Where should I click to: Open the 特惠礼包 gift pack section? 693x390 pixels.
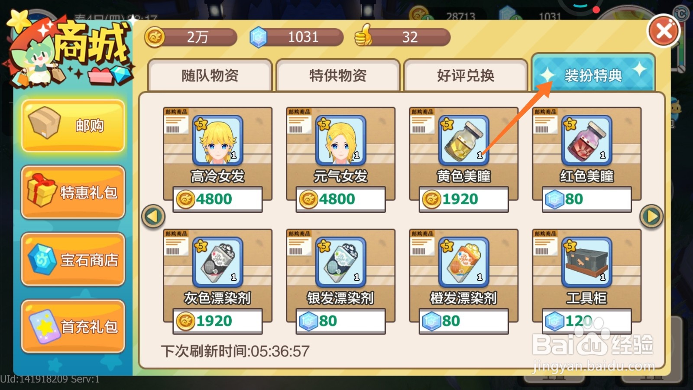point(73,192)
